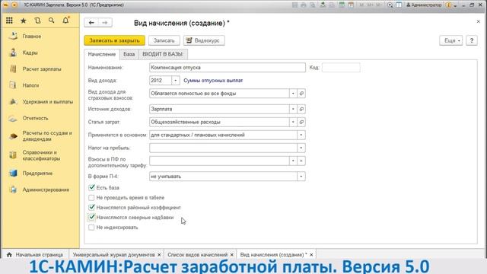Toggle Начисляется районный коэффициент checkbox
Screen dimensions: 487x274
91,207
